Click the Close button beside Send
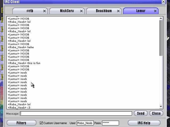Image resolution: width=170 pixels, height=127 pixels. 156,114
